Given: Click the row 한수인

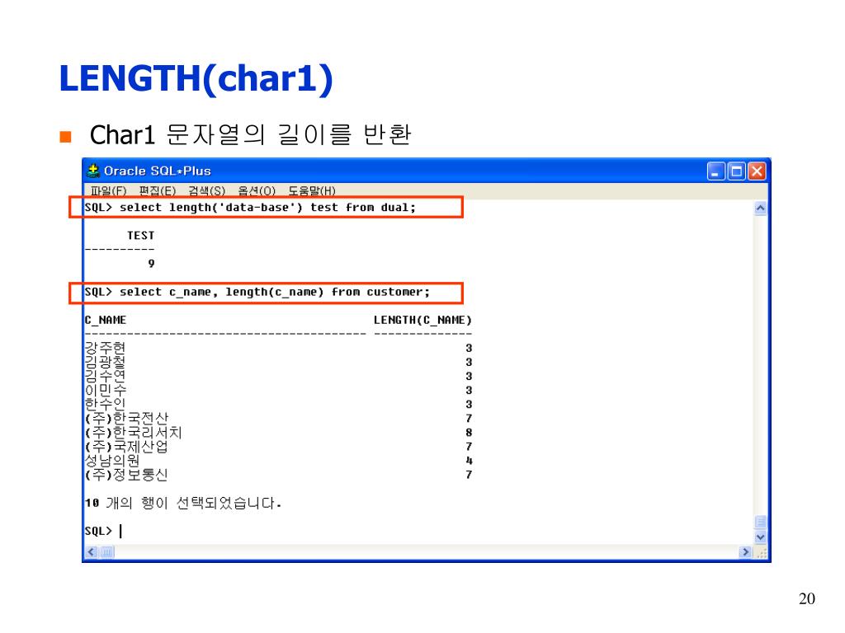Looking at the screenshot, I should pos(278,404).
